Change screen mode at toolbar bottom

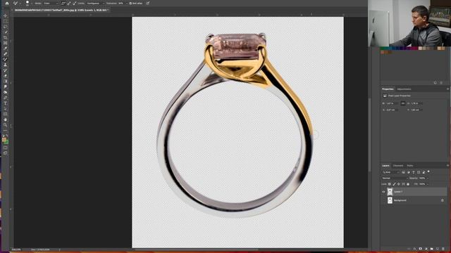5,153
